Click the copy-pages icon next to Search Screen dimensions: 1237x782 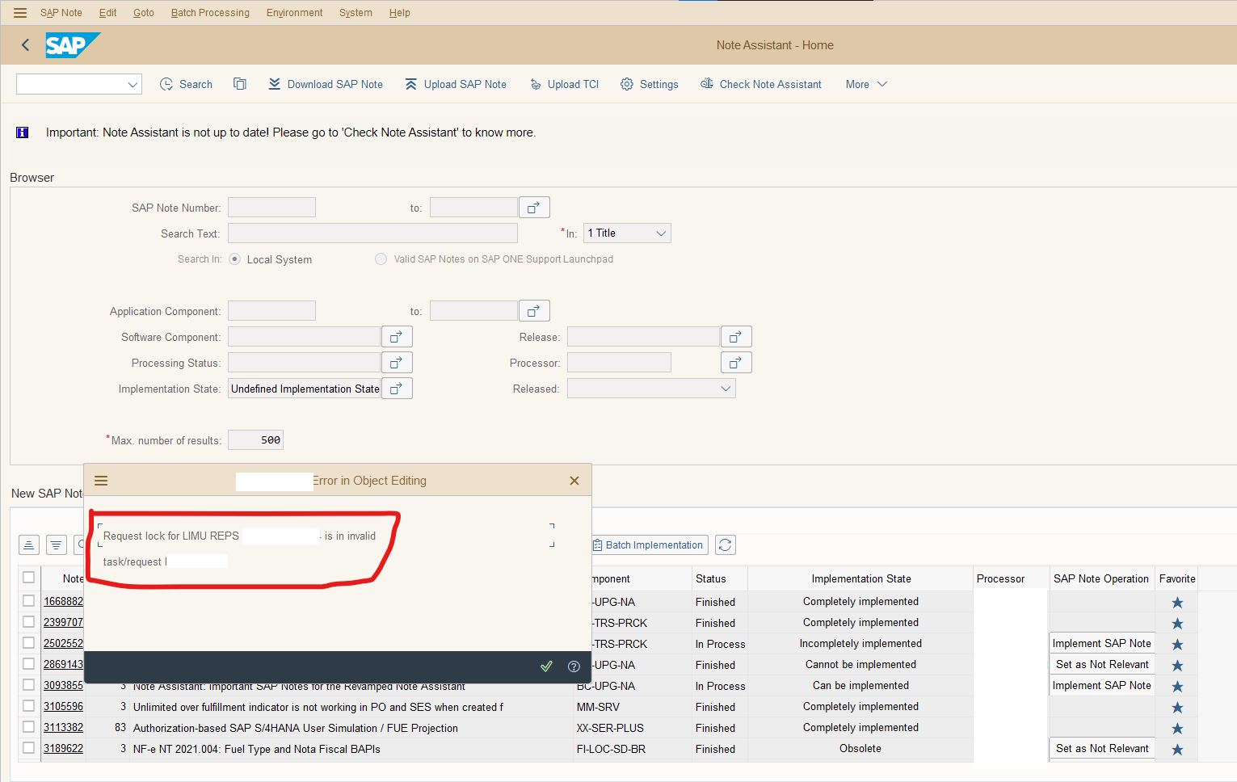240,84
